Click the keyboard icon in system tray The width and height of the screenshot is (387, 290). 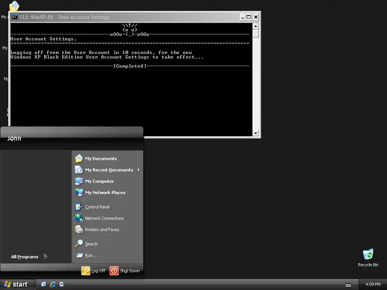(348, 285)
